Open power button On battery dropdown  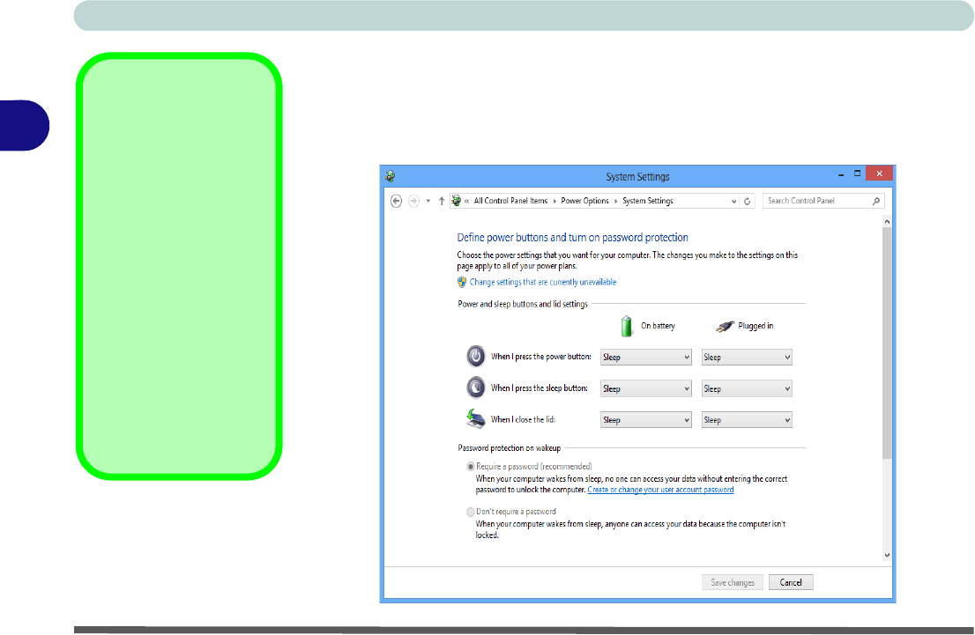645,358
